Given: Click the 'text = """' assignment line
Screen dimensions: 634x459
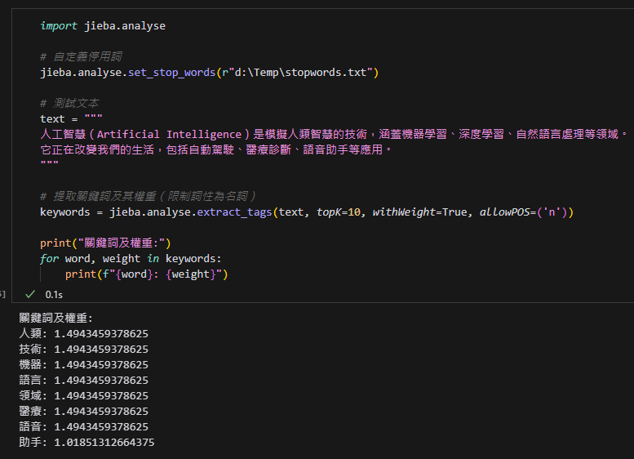Looking at the screenshot, I should coord(71,119).
